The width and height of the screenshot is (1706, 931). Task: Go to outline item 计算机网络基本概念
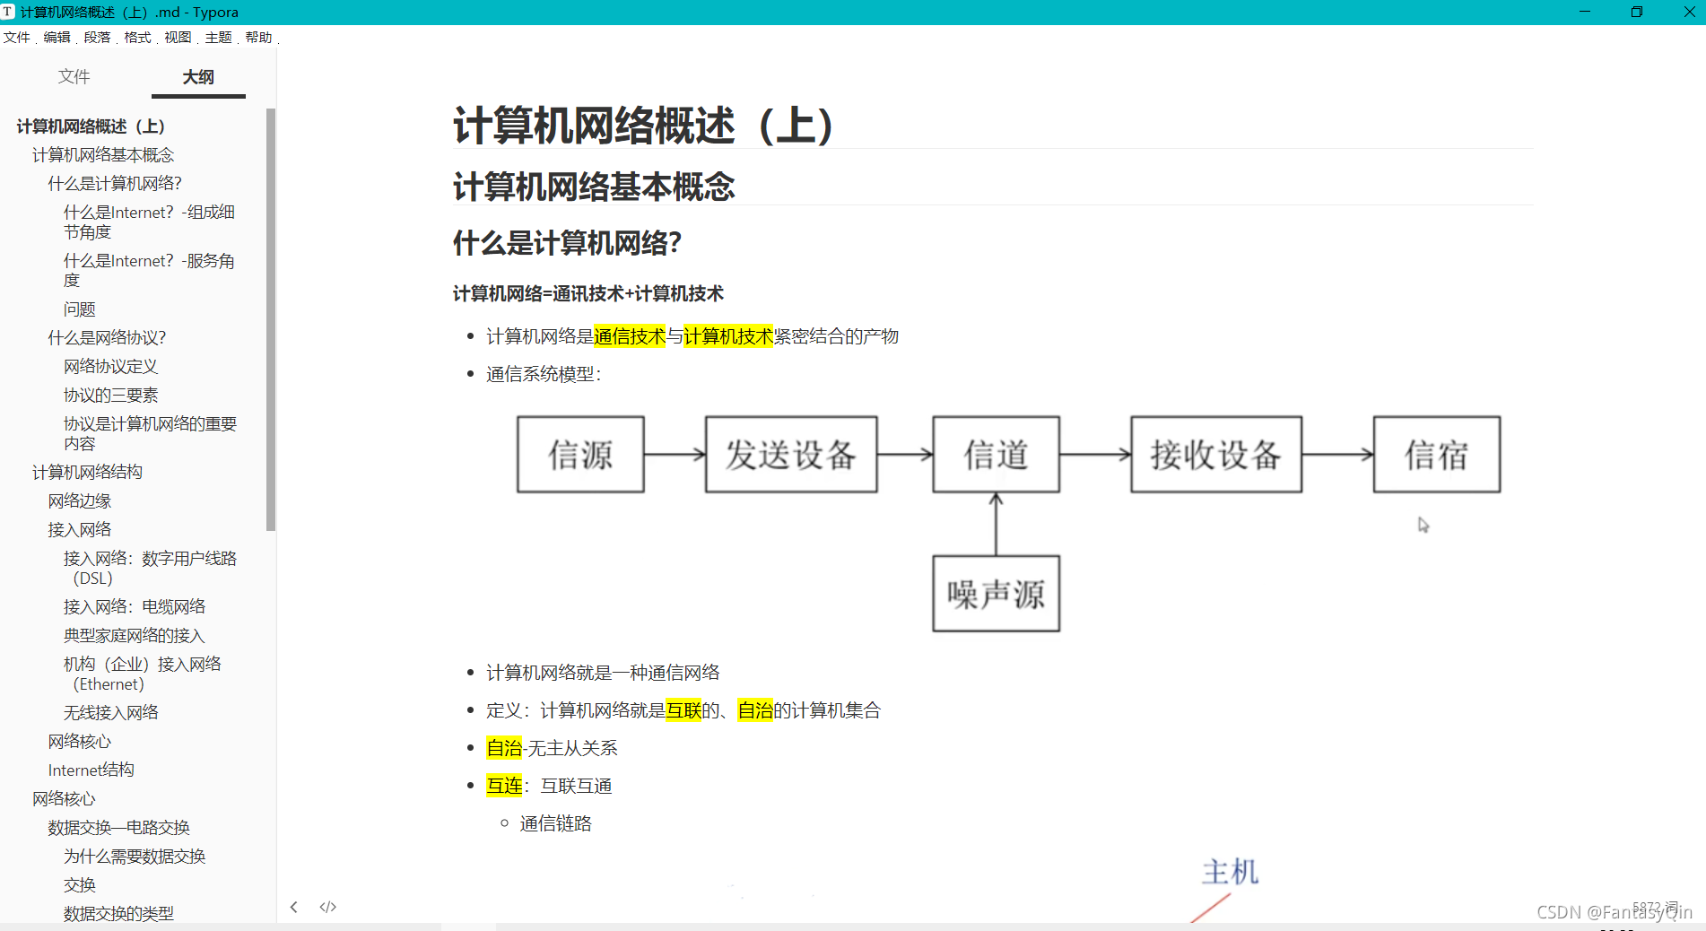tap(103, 155)
